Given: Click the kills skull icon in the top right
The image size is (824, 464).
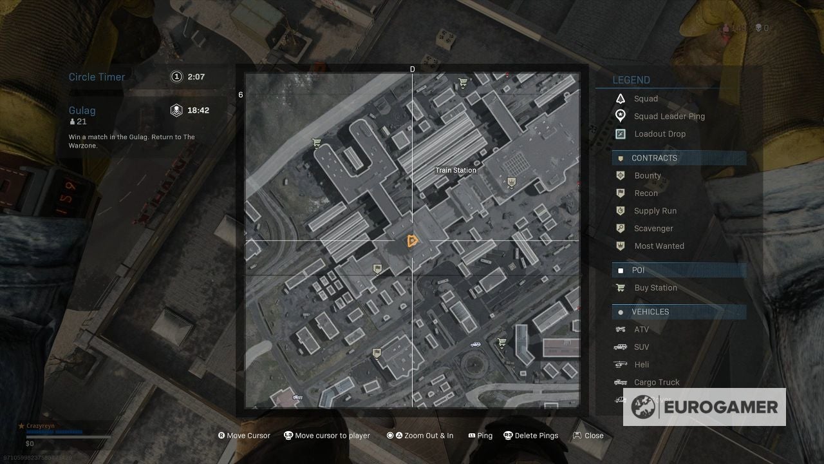Looking at the screenshot, I should tap(758, 28).
